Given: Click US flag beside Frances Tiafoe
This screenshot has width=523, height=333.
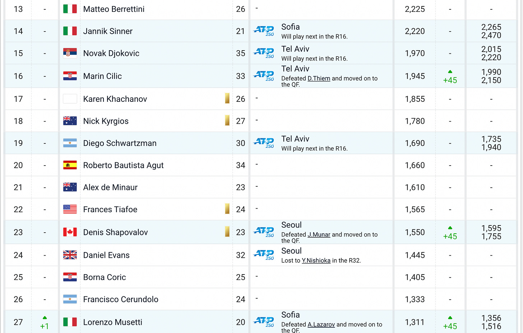Looking at the screenshot, I should point(70,209).
